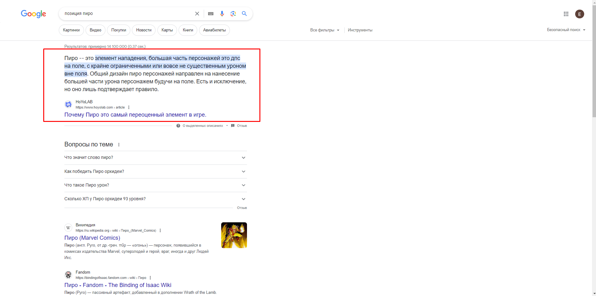
Task: Open the on-screen keyboard icon
Action: pos(210,13)
